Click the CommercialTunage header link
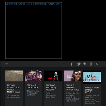 (33, 4)
